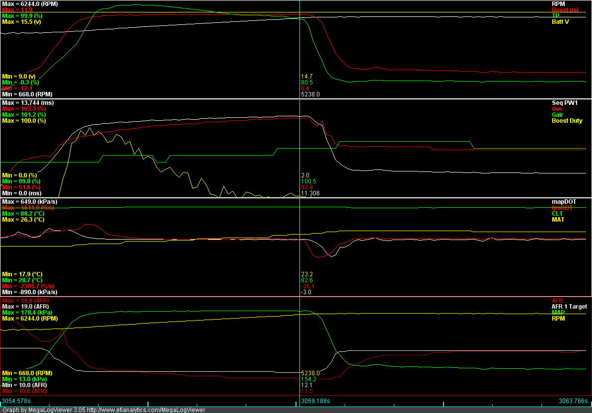Click the 3054.578s start time label
The height and width of the screenshot is (413, 592).
tap(17, 401)
